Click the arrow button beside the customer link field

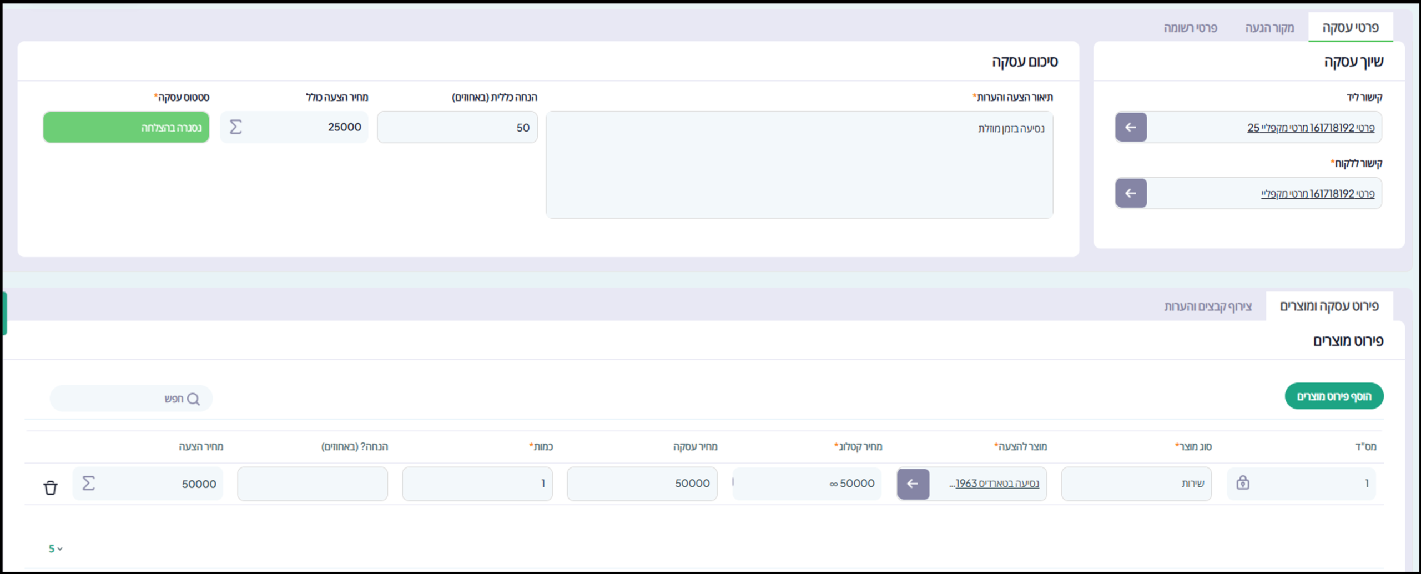(1131, 193)
